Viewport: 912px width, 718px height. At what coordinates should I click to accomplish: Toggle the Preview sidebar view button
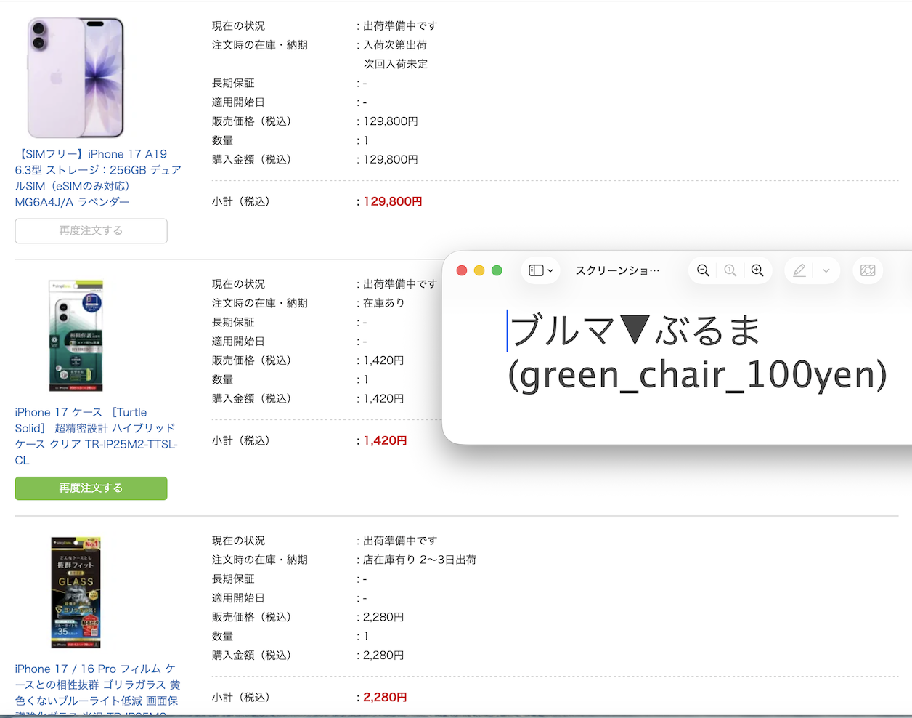[x=540, y=270]
